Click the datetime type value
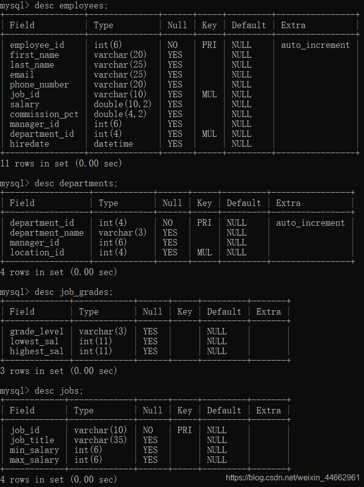This screenshot has height=487, width=364. [x=113, y=144]
